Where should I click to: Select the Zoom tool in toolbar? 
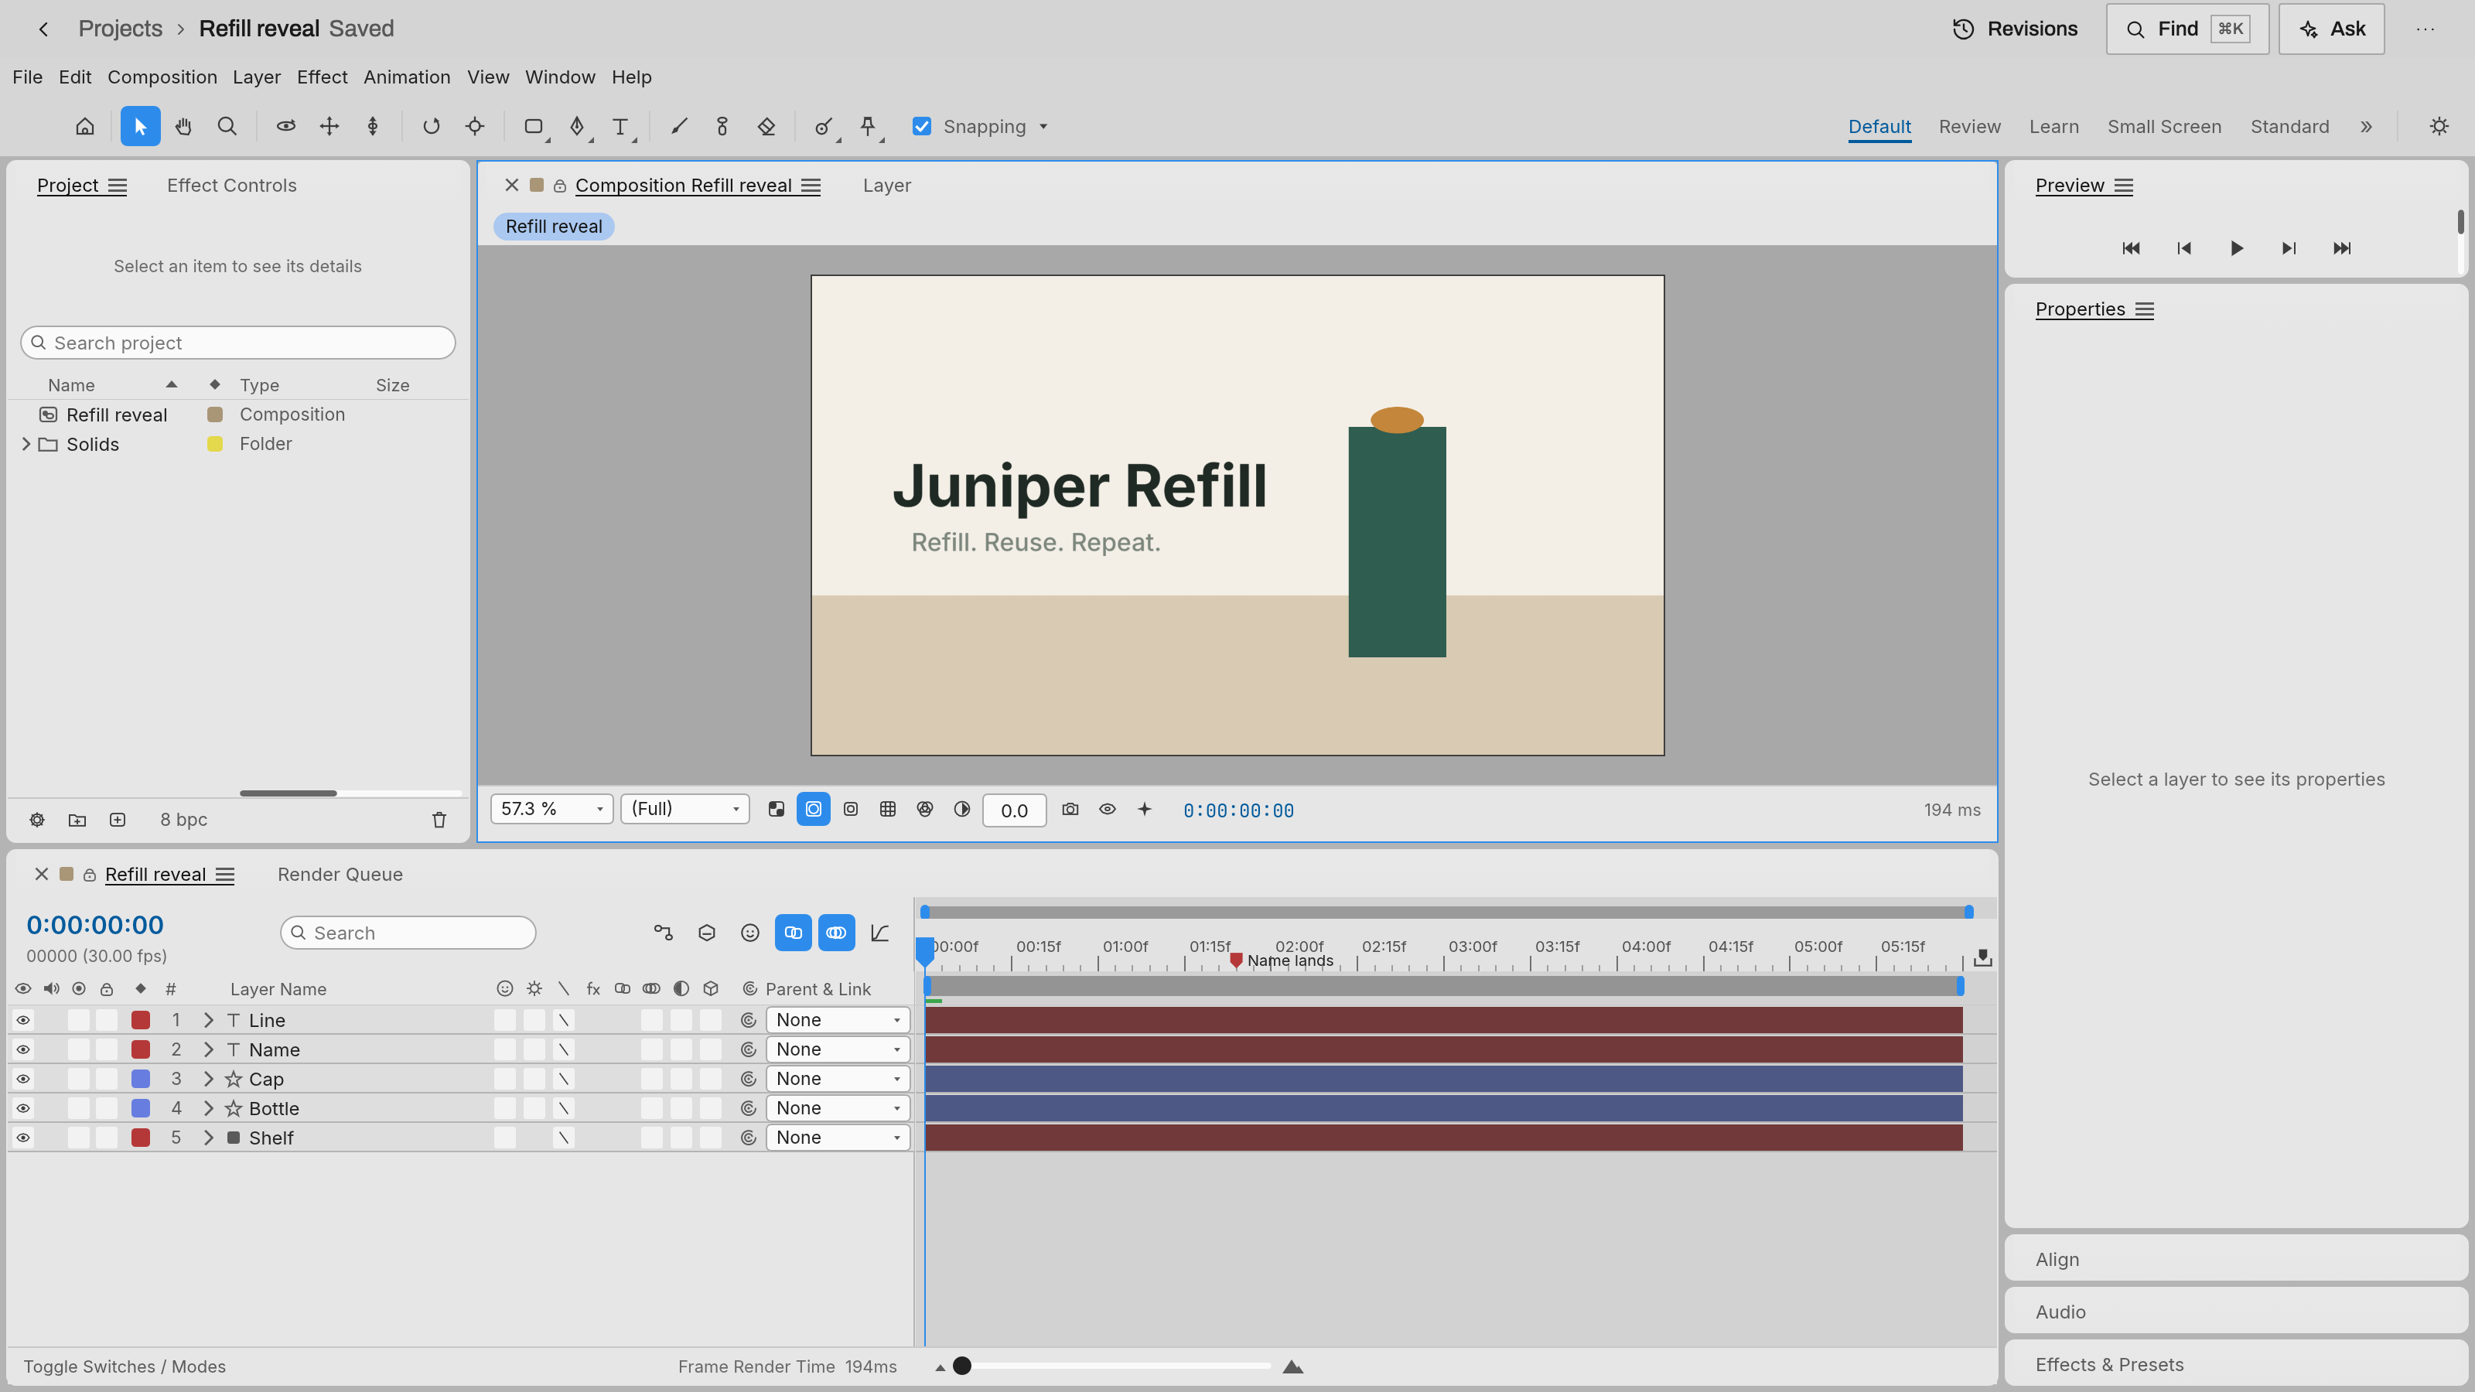tap(227, 126)
